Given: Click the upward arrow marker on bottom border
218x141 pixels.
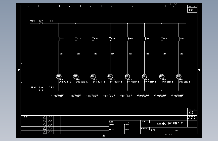Looking at the screenshot, I should (104, 135).
